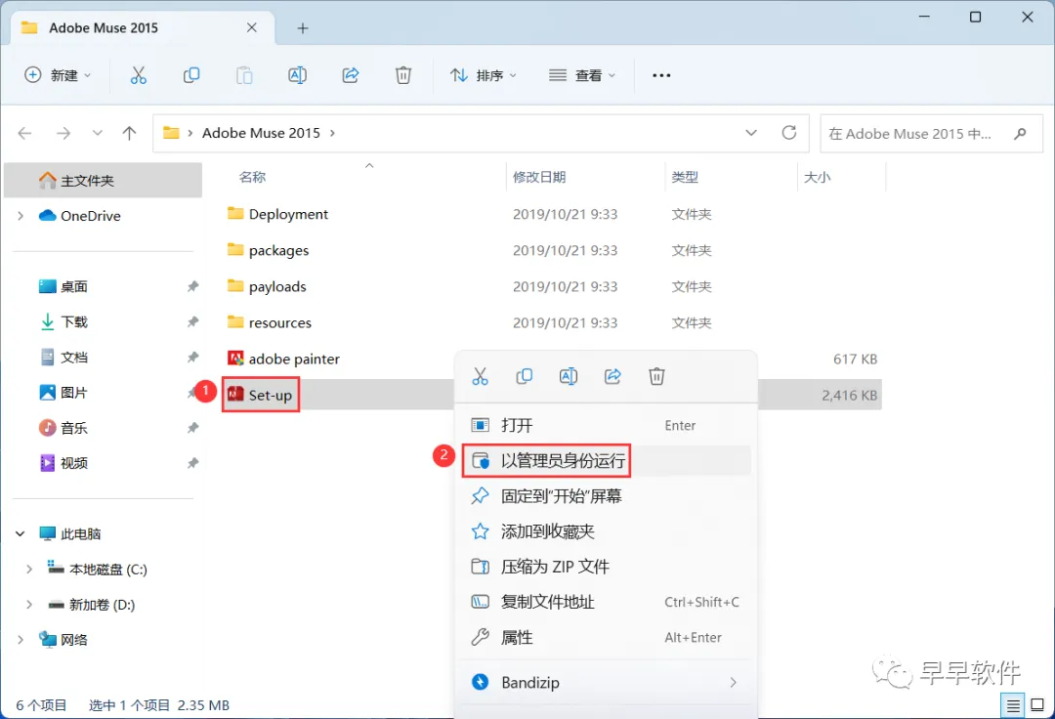Unpin 下载 from quick access
The height and width of the screenshot is (719, 1055).
coord(192,321)
